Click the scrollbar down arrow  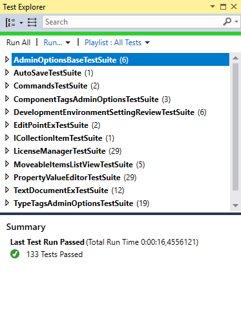[235, 205]
